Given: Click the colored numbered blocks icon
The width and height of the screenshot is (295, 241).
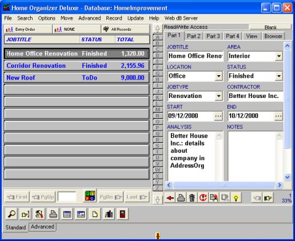Looking at the screenshot, I should pos(90,196).
